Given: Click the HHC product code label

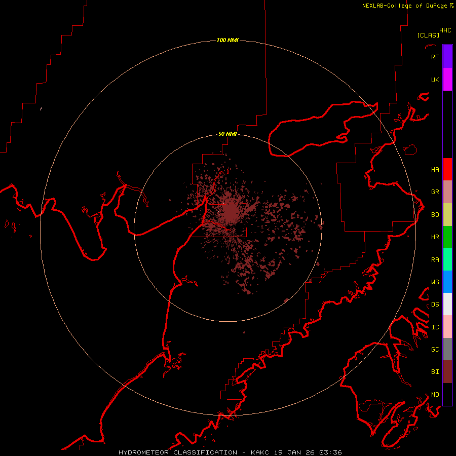Looking at the screenshot, I should click(x=445, y=30).
